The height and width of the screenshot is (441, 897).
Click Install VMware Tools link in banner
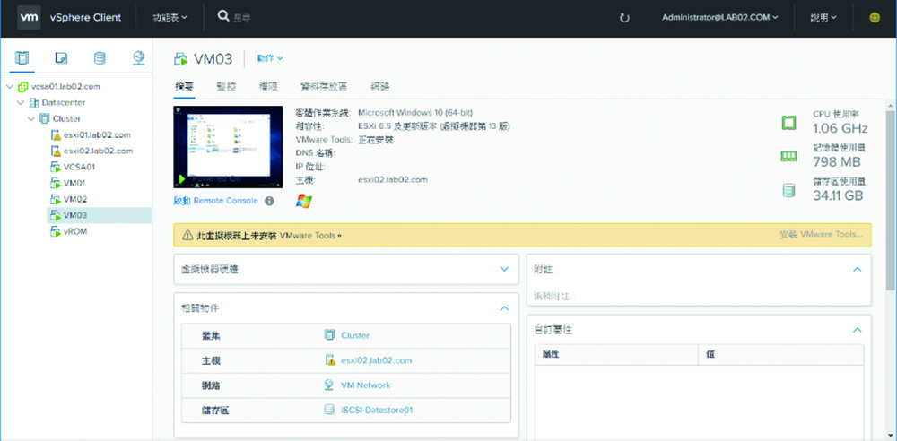tap(822, 235)
